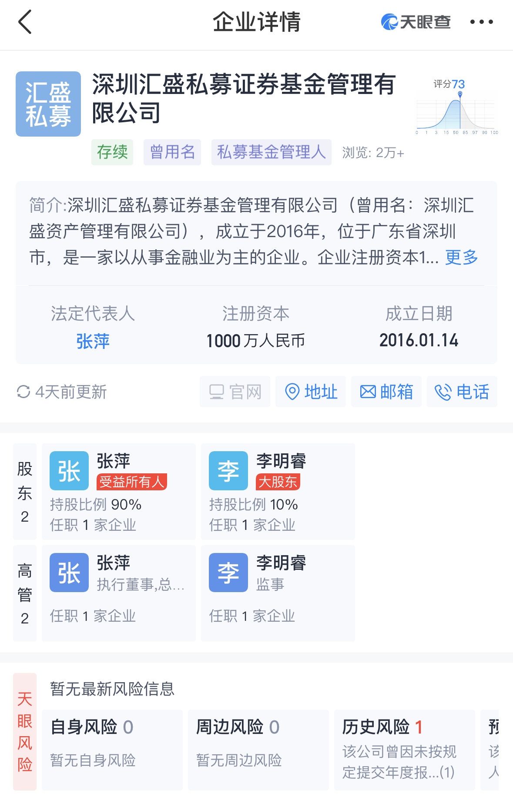Tap the 汇盛私募 company logo

[48, 104]
